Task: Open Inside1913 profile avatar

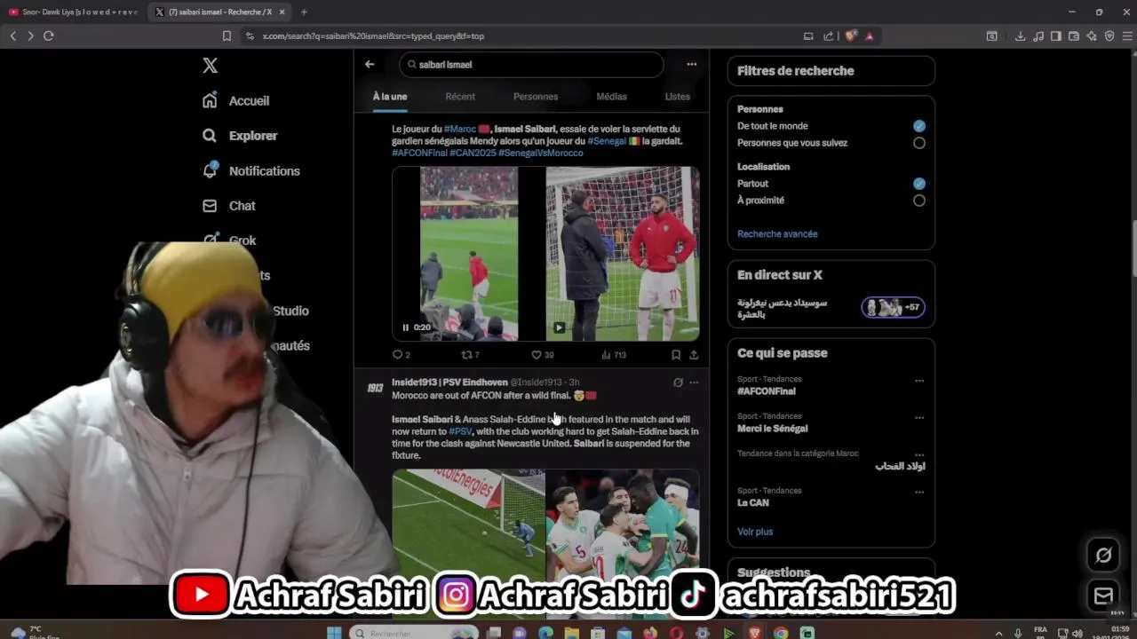Action: [375, 388]
